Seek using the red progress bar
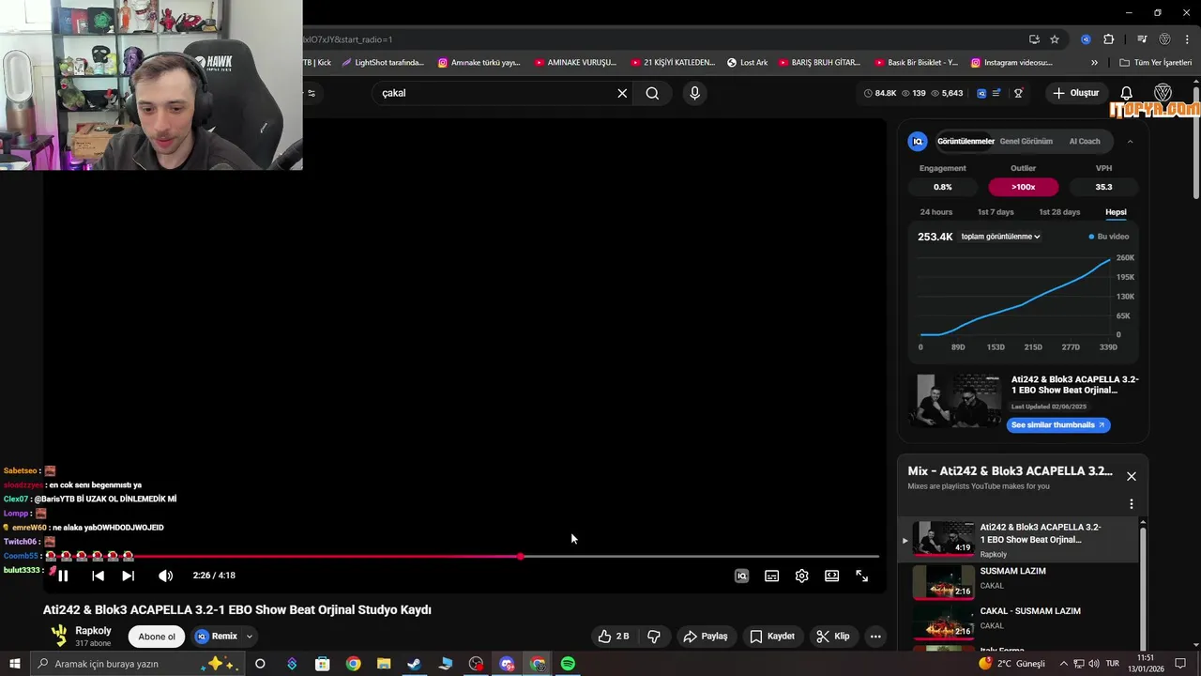 pos(461,556)
